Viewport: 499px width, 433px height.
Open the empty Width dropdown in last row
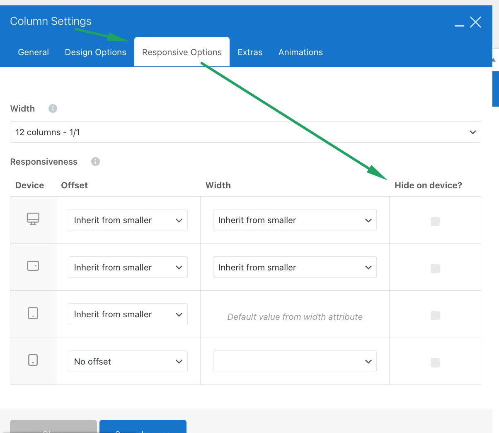295,361
